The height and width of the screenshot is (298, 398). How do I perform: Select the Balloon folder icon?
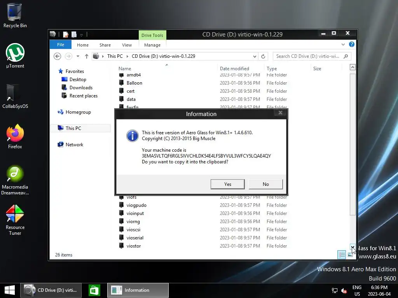point(122,83)
